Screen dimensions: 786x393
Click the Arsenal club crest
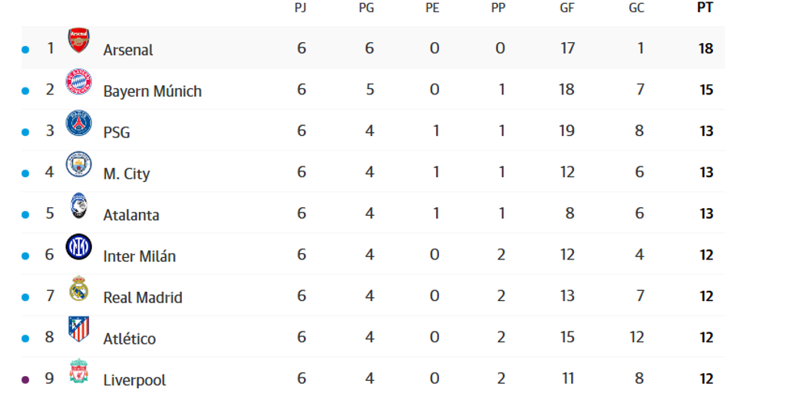pos(78,41)
